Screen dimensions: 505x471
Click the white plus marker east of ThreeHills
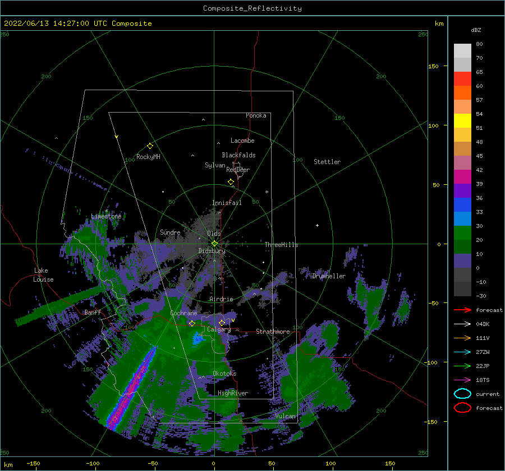coord(317,225)
